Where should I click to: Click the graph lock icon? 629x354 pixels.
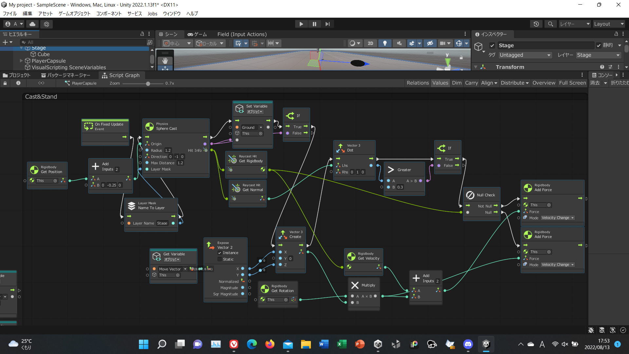[x=5, y=83]
